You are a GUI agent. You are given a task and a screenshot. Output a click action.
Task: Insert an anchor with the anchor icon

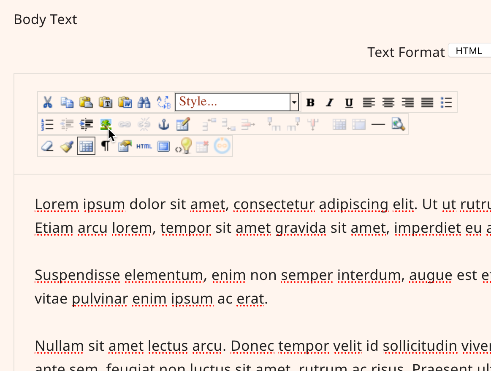pyautogui.click(x=163, y=124)
